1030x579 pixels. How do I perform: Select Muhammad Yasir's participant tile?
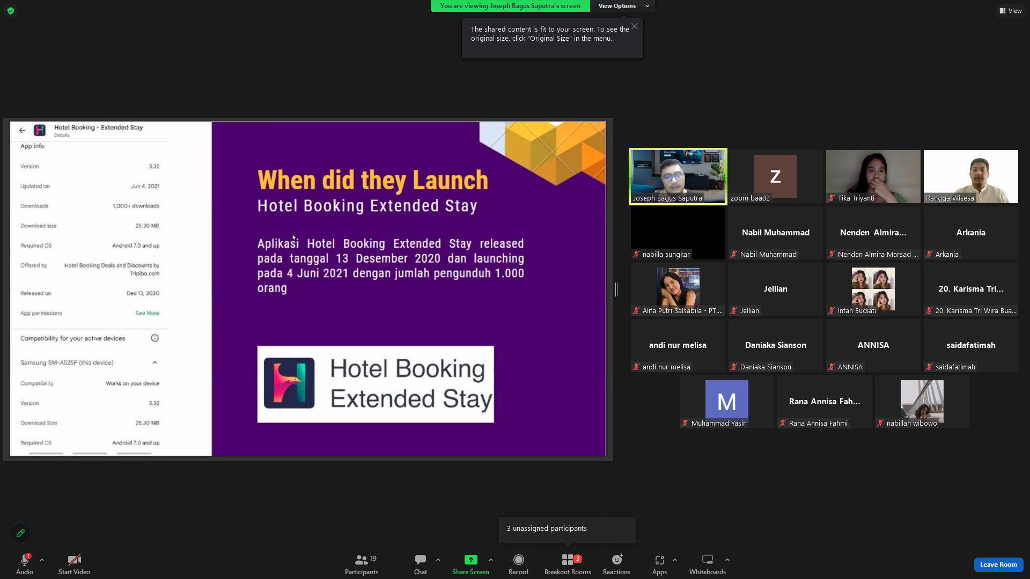(x=727, y=402)
